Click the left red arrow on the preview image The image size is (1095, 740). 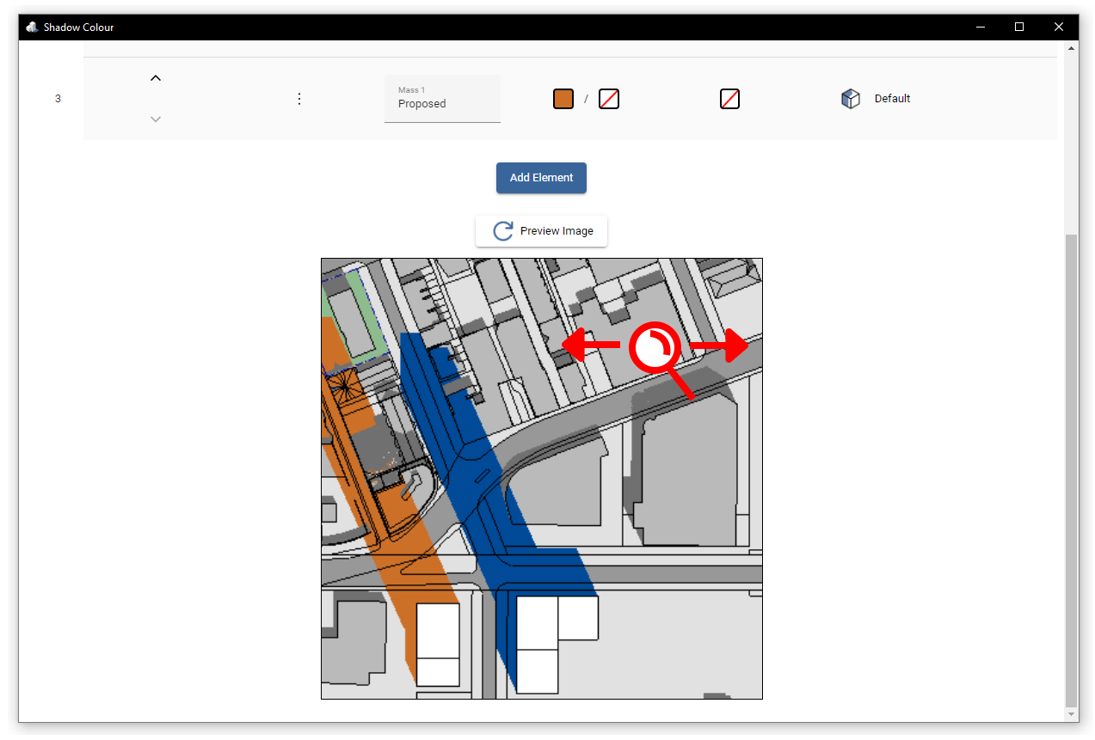[x=594, y=346]
